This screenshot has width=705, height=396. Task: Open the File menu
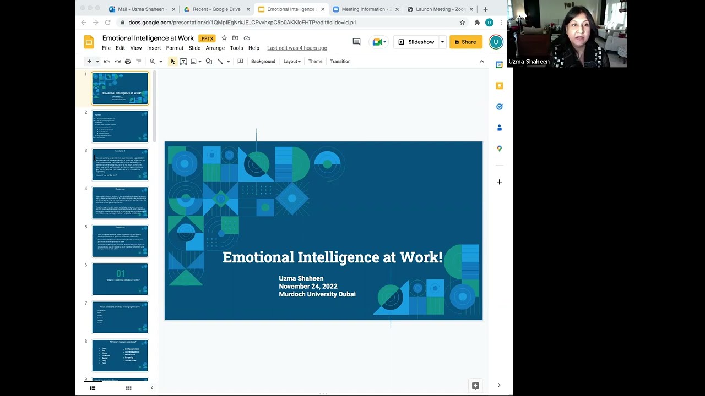pos(106,48)
